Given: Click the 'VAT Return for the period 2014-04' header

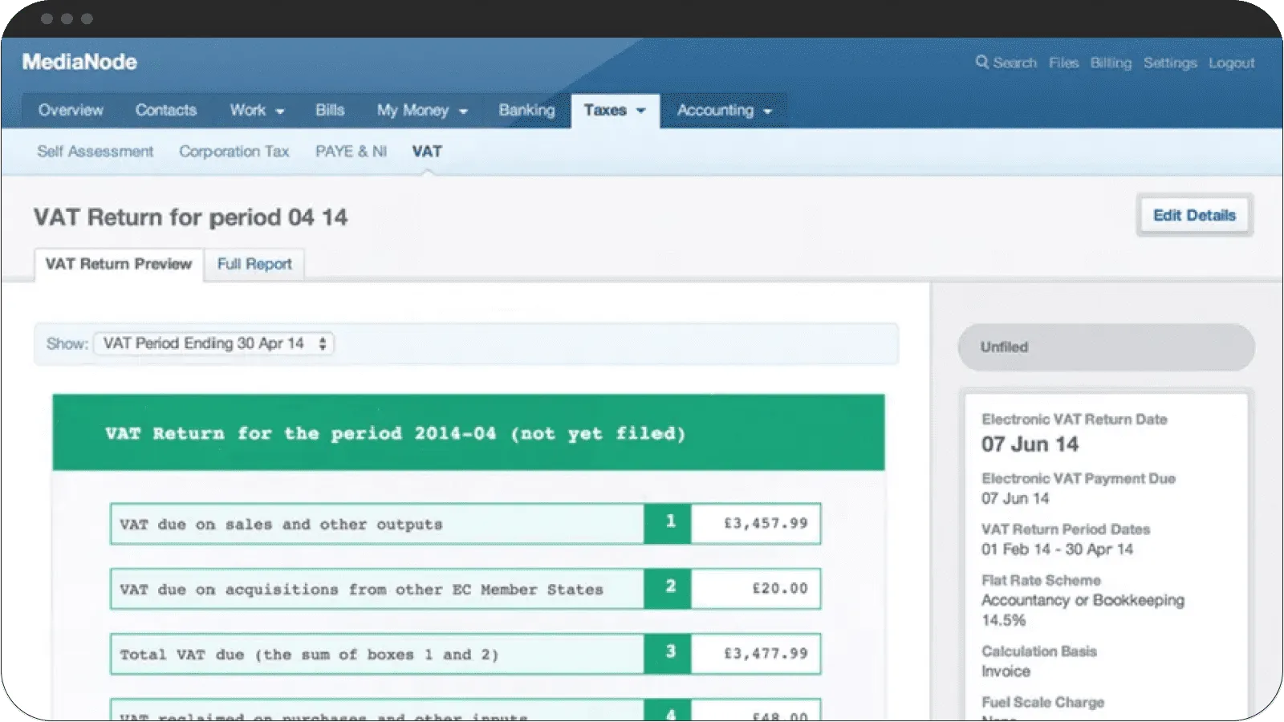Looking at the screenshot, I should [x=469, y=432].
